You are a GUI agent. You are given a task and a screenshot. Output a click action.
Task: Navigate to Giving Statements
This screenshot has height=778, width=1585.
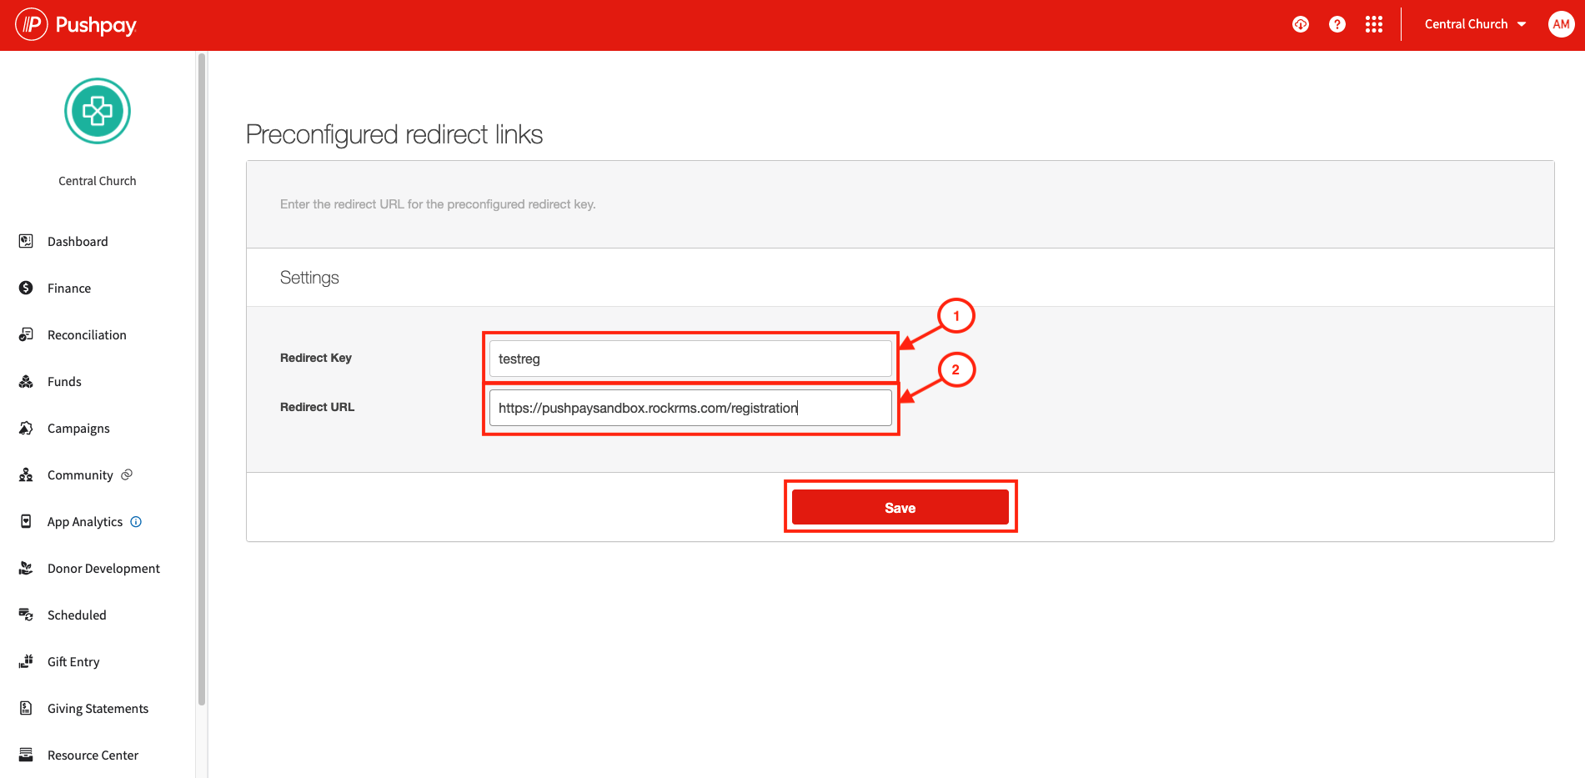tap(98, 708)
